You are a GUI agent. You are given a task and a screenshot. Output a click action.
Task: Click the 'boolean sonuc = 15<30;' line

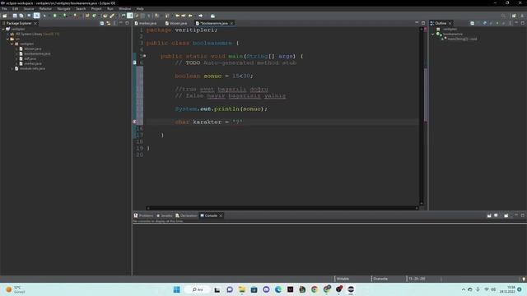pyautogui.click(x=214, y=76)
